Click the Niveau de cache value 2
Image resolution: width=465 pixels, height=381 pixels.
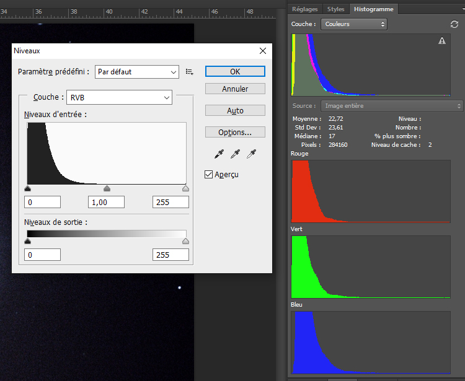coord(430,145)
